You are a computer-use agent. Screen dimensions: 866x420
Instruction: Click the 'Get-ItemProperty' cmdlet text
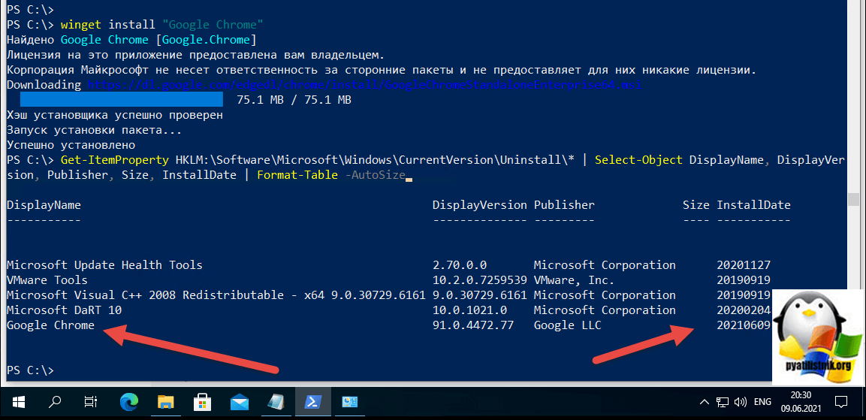pyautogui.click(x=115, y=160)
